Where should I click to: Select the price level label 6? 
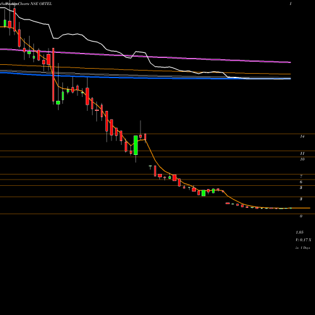pyautogui.click(x=301, y=182)
